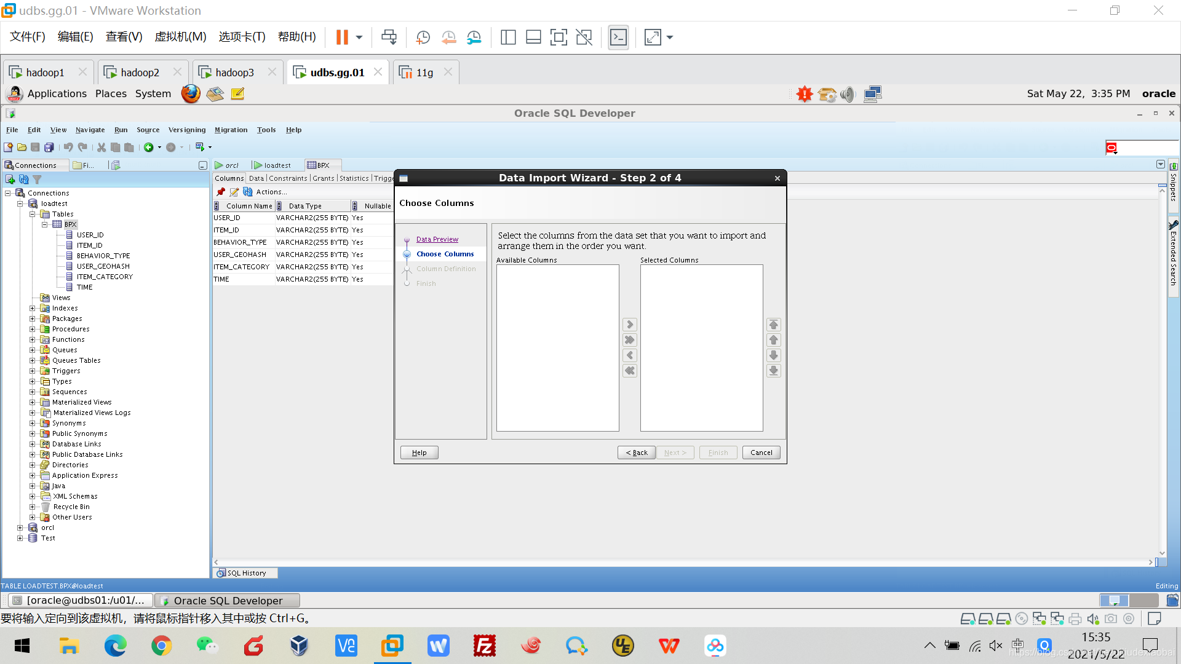Switch to the Constraints tab

pos(287,178)
